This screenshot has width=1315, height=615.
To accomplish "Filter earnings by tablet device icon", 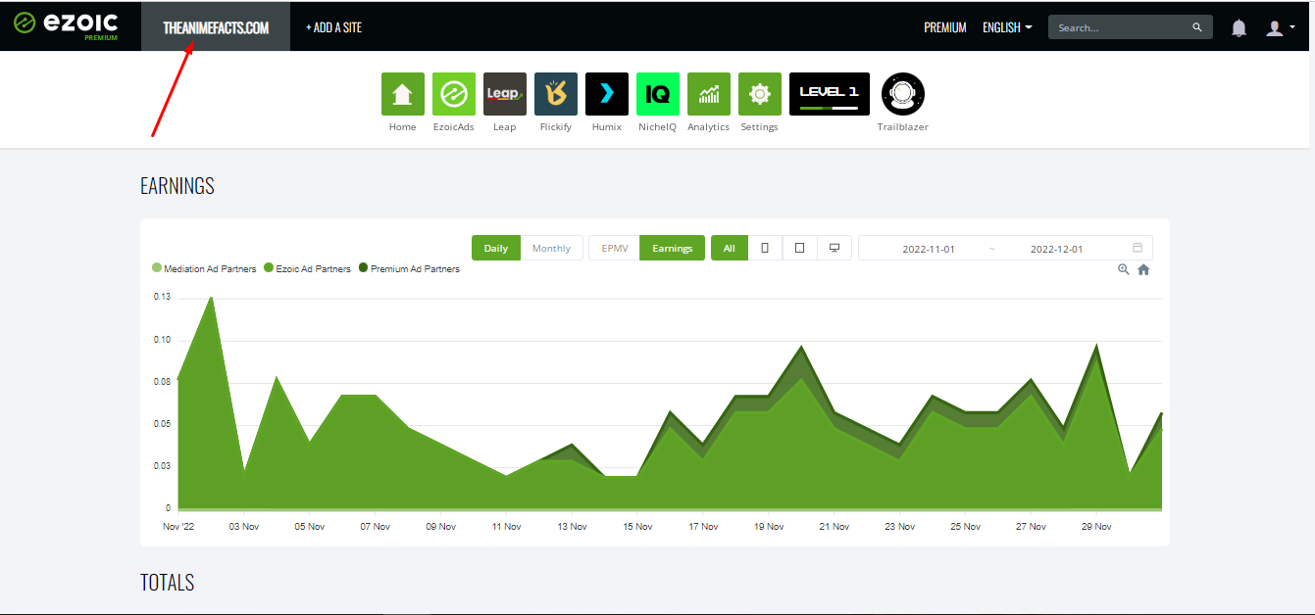I will point(799,248).
